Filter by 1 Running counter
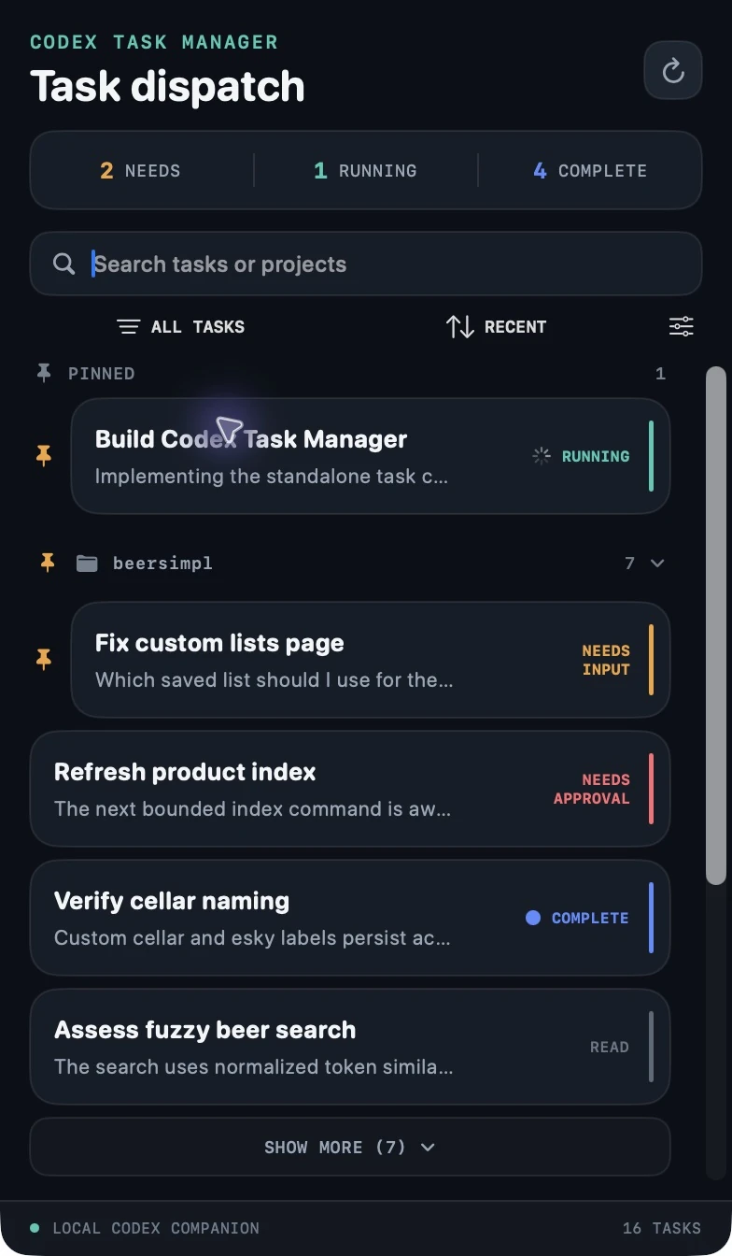The height and width of the screenshot is (1256, 732). 365,170
